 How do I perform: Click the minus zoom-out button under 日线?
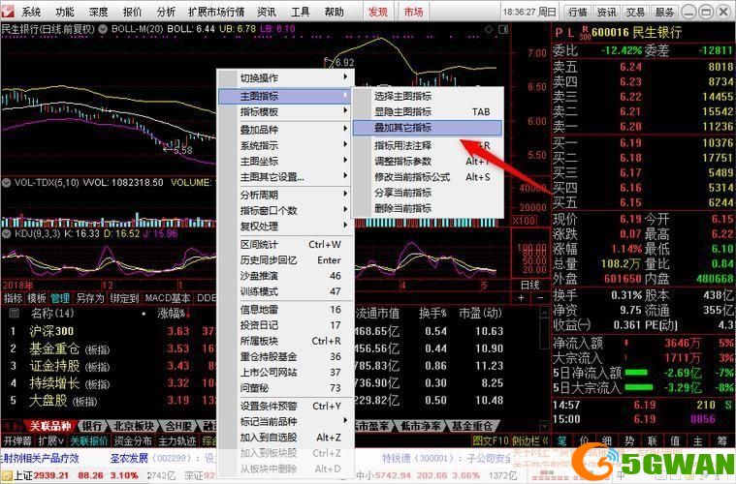pos(540,297)
